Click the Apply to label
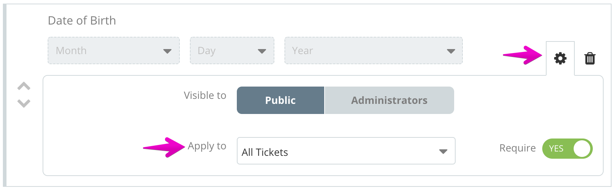The height and width of the screenshot is (189, 613). pyautogui.click(x=207, y=146)
